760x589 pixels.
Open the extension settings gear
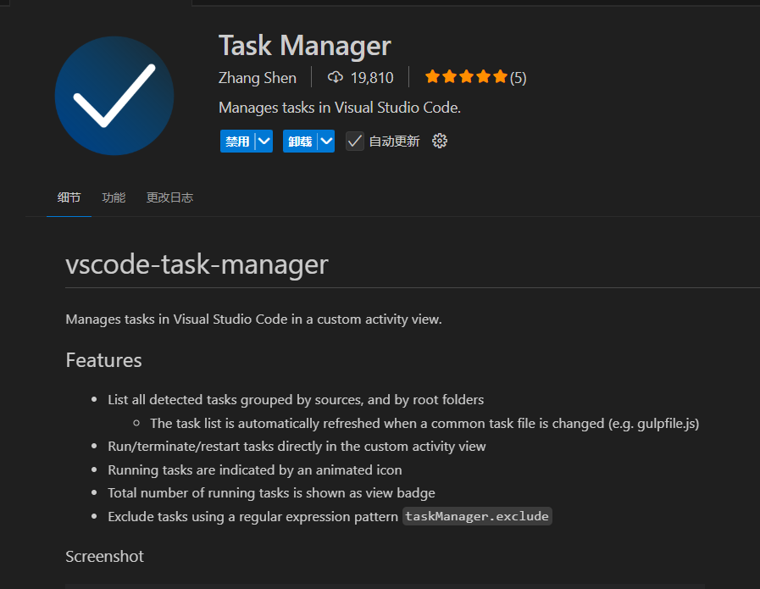[x=440, y=141]
